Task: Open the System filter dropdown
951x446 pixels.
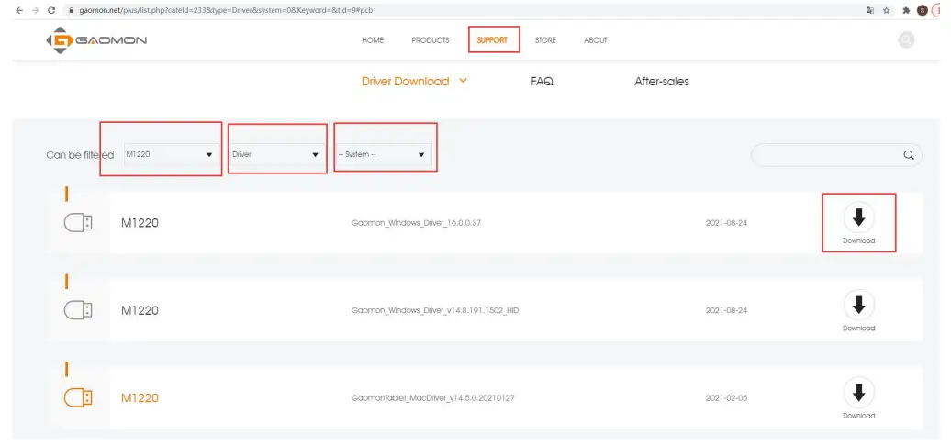Action: 384,154
